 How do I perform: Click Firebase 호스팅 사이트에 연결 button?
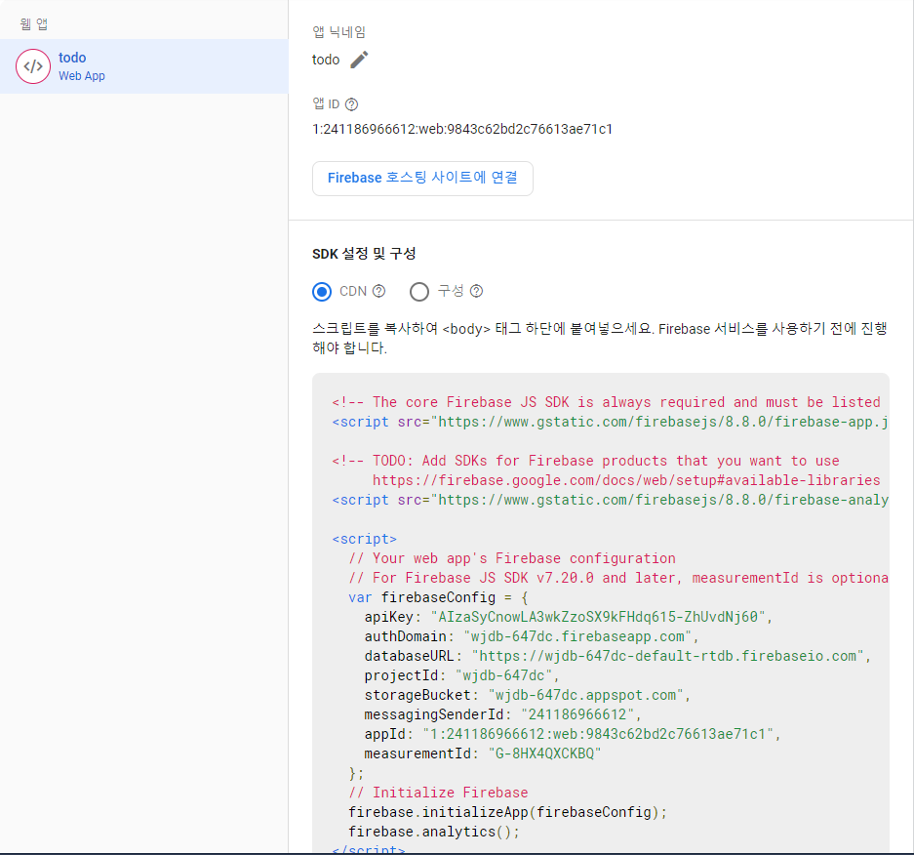tap(422, 178)
